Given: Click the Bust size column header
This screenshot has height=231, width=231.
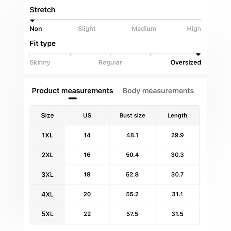Looking at the screenshot, I should tap(132, 115).
